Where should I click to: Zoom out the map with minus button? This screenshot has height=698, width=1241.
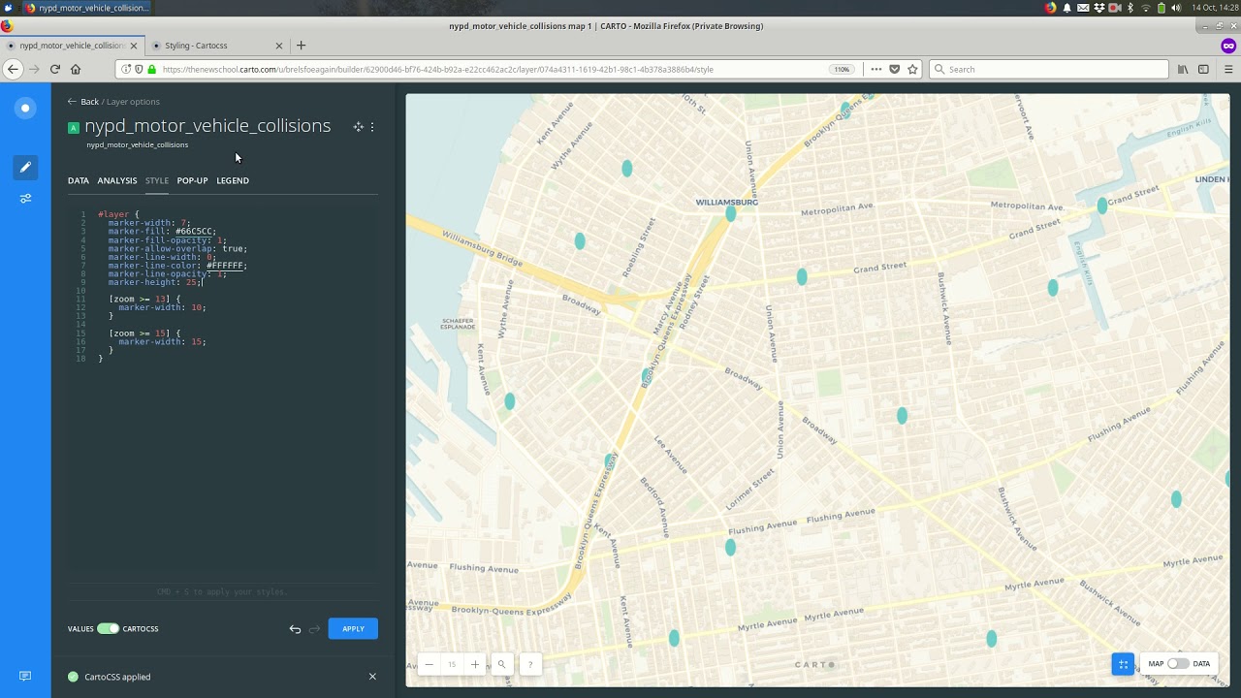click(429, 664)
